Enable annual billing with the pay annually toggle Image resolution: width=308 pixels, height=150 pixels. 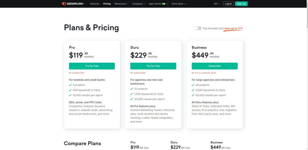(x=198, y=28)
